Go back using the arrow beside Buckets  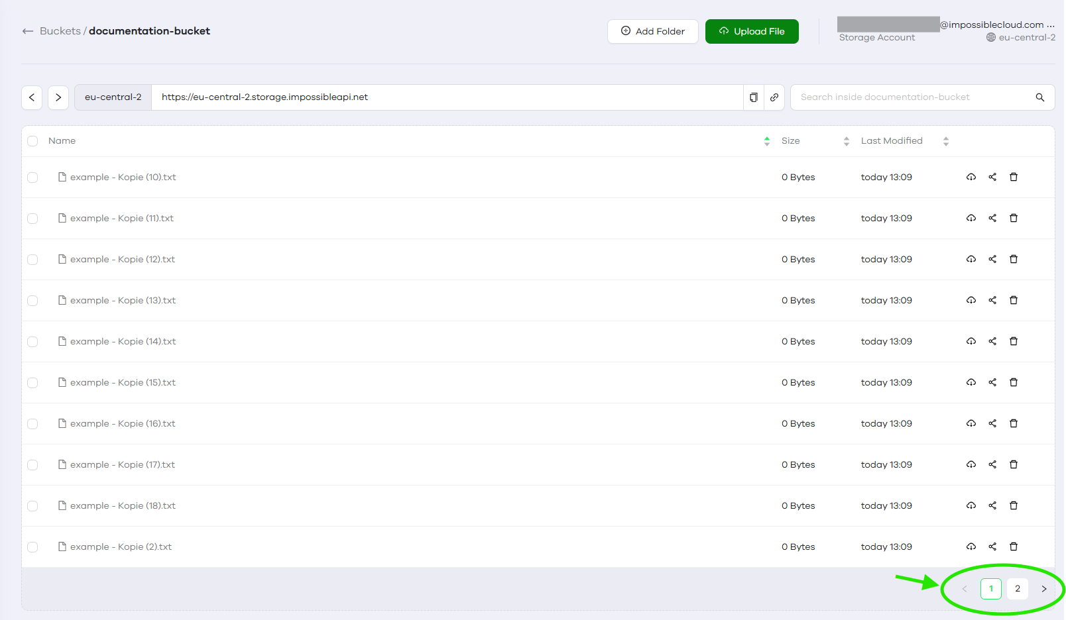(x=28, y=31)
